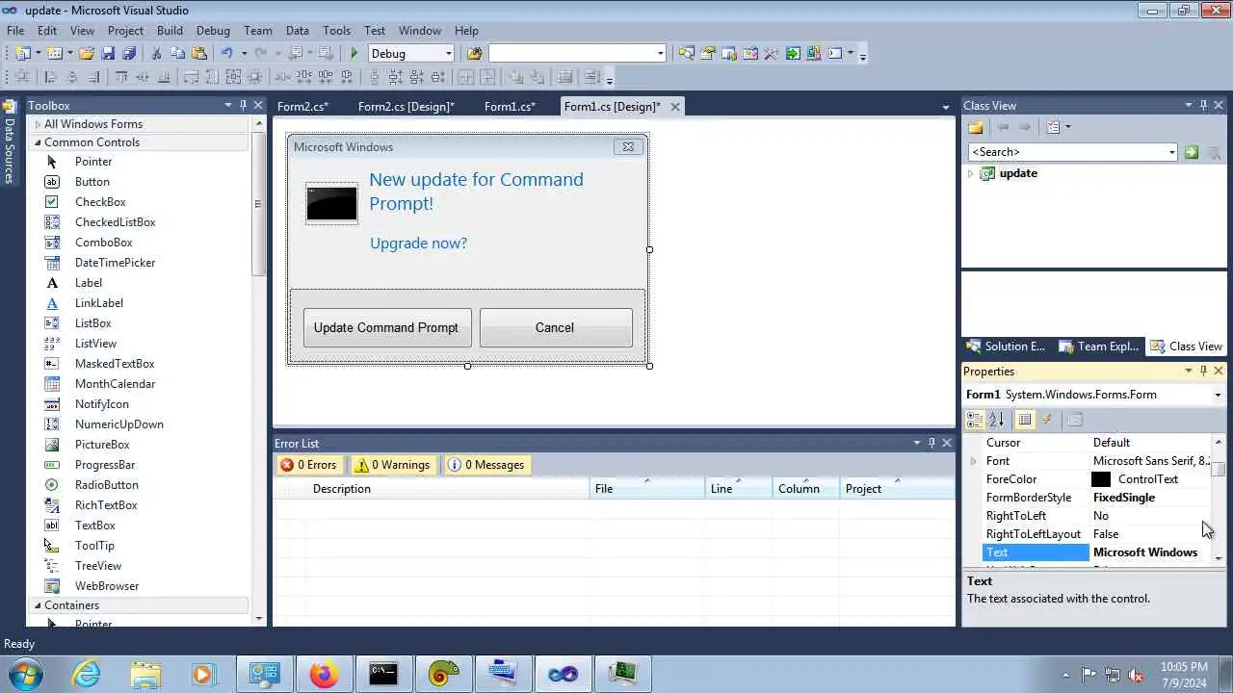Image resolution: width=1233 pixels, height=693 pixels.
Task: Click the Cancel button on the form
Action: point(556,328)
